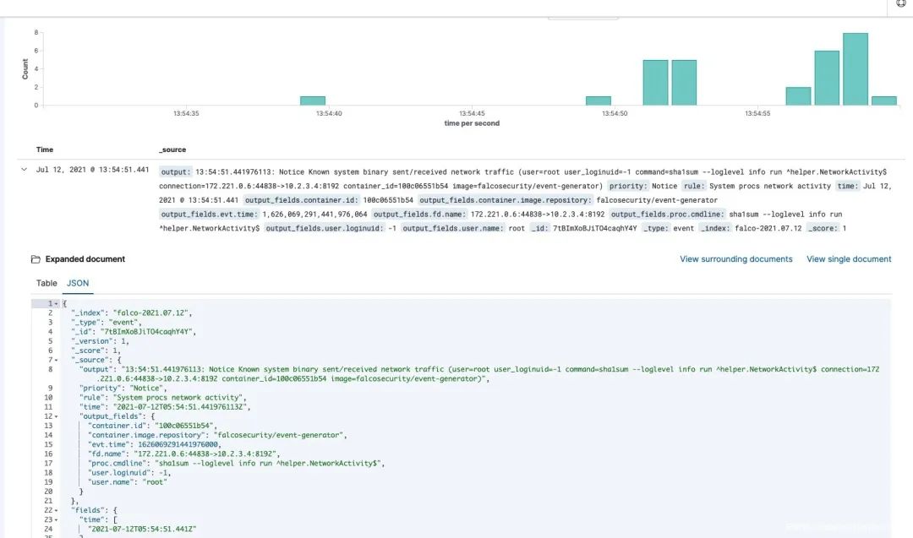
Task: Switch to the Table tab
Action: coord(46,283)
